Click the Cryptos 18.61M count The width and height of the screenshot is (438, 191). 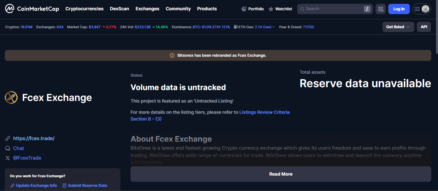click(26, 27)
